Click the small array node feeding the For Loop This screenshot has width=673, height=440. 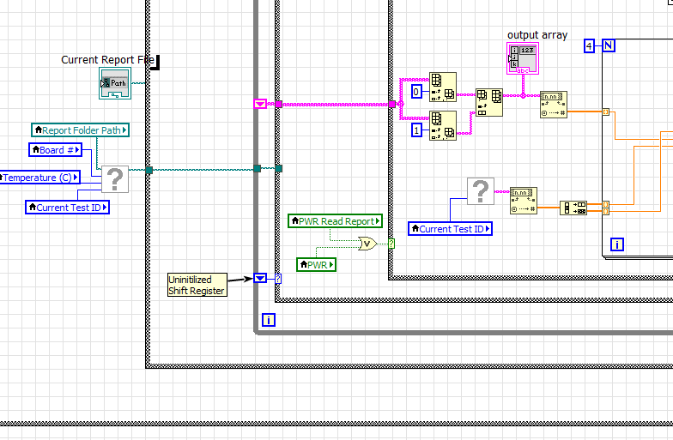pos(573,208)
